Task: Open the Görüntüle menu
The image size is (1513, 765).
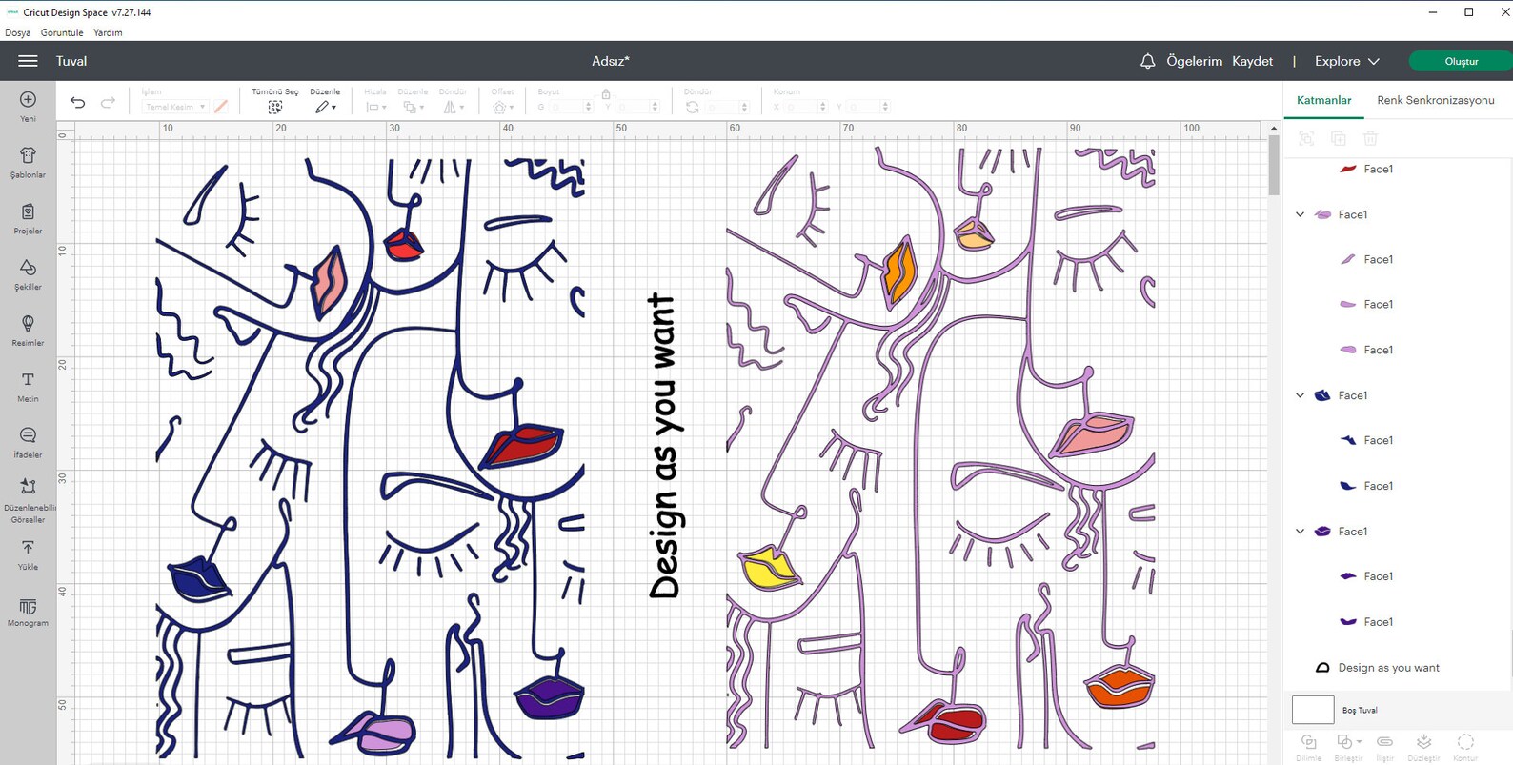Action: (x=62, y=32)
